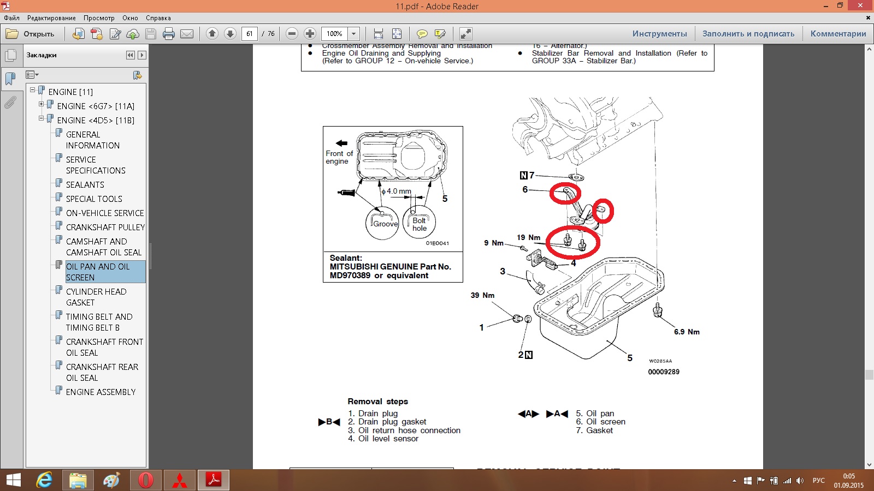This screenshot has height=491, width=874.
Task: Click the edit/sign document icon in toolbar
Action: click(115, 34)
